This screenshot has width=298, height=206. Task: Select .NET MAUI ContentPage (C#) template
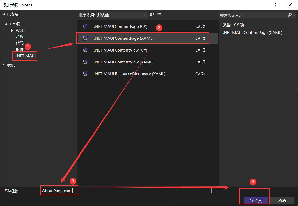click(148, 26)
